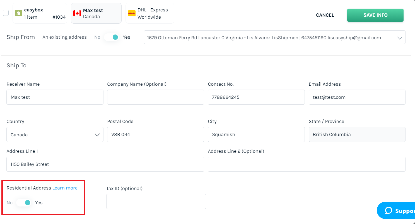Click CANCEL to discard changes
The height and width of the screenshot is (224, 415).
pyautogui.click(x=325, y=15)
